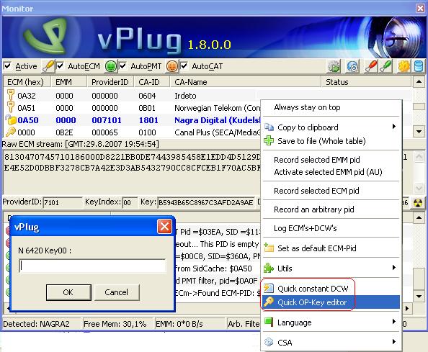Uncheck the AutoCAT checkbox
428x352 pixels.
click(x=184, y=66)
